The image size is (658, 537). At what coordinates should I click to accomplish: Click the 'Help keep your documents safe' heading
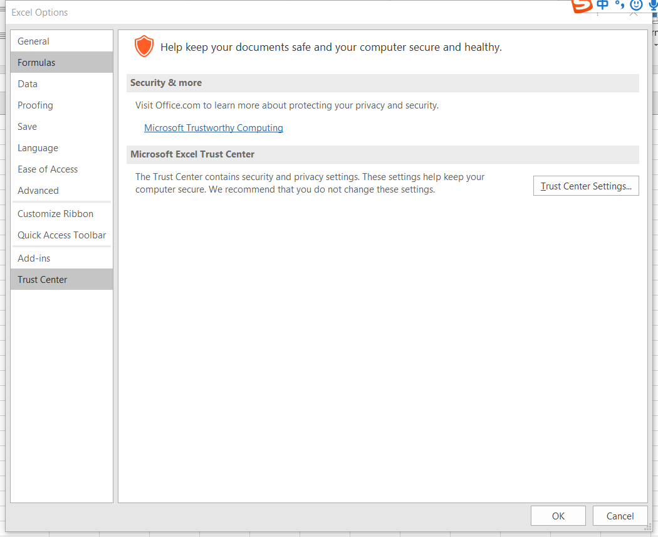click(x=331, y=47)
